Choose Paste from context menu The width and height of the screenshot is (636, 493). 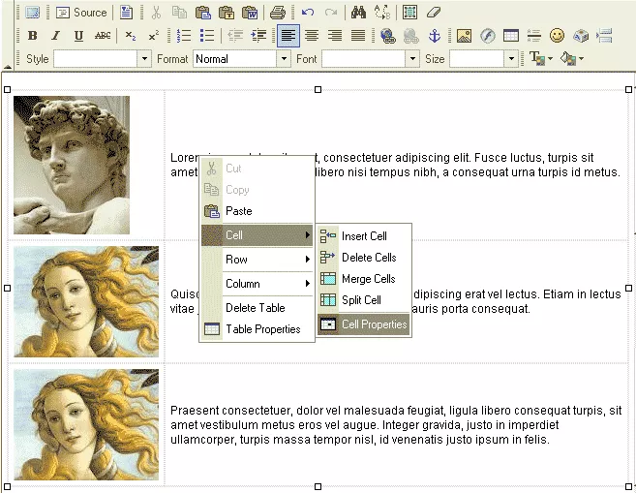pos(257,211)
